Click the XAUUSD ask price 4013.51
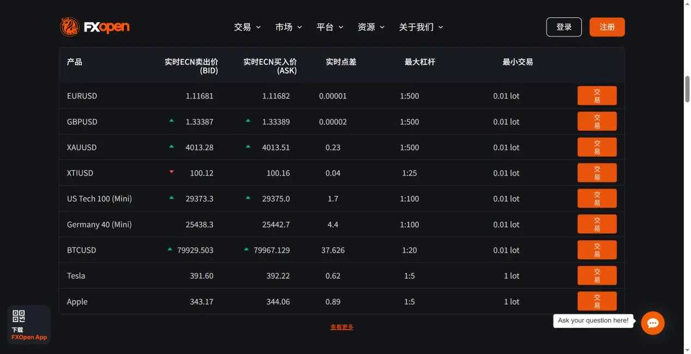 (x=276, y=147)
